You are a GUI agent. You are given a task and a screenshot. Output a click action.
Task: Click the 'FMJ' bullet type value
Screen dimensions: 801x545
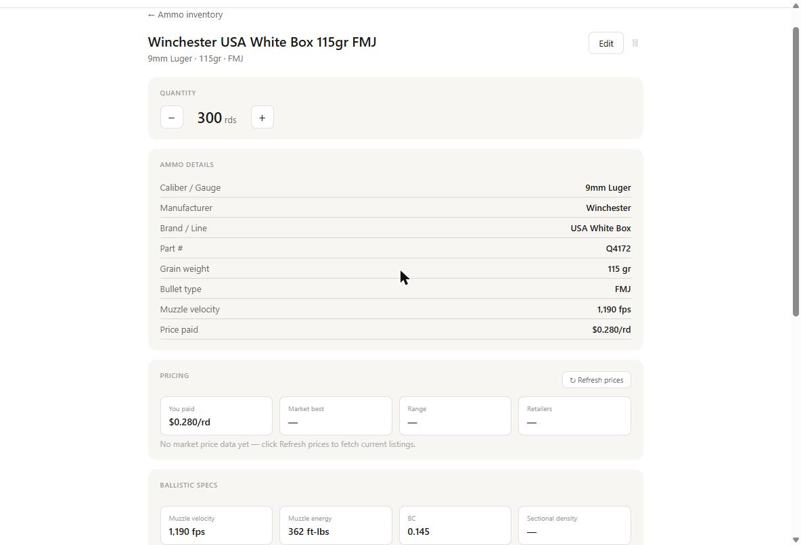click(622, 289)
